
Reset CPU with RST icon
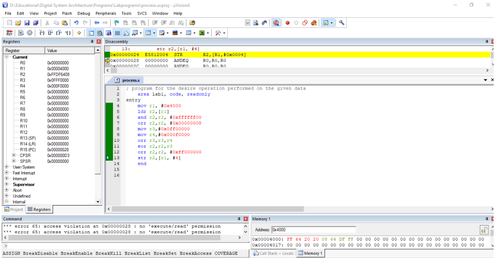9,33
